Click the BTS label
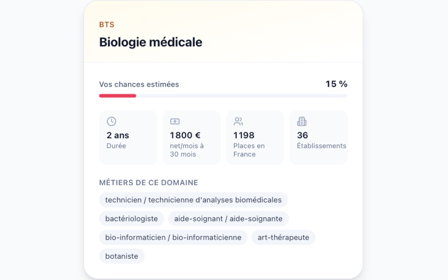 [x=107, y=25]
